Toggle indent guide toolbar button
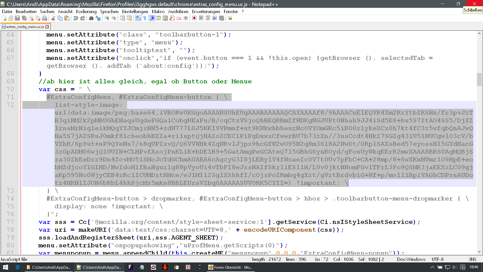Image resolution: width=483 pixels, height=272 pixels. pos(152,18)
